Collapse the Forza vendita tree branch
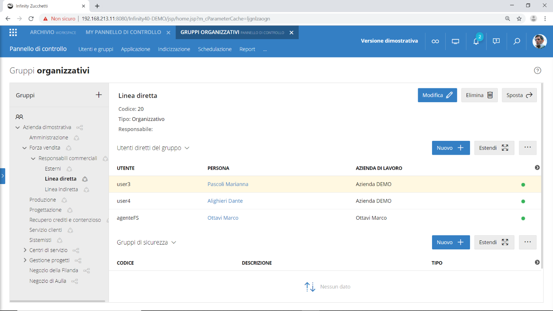Screen dimensions: 553x311 [x=24, y=148]
